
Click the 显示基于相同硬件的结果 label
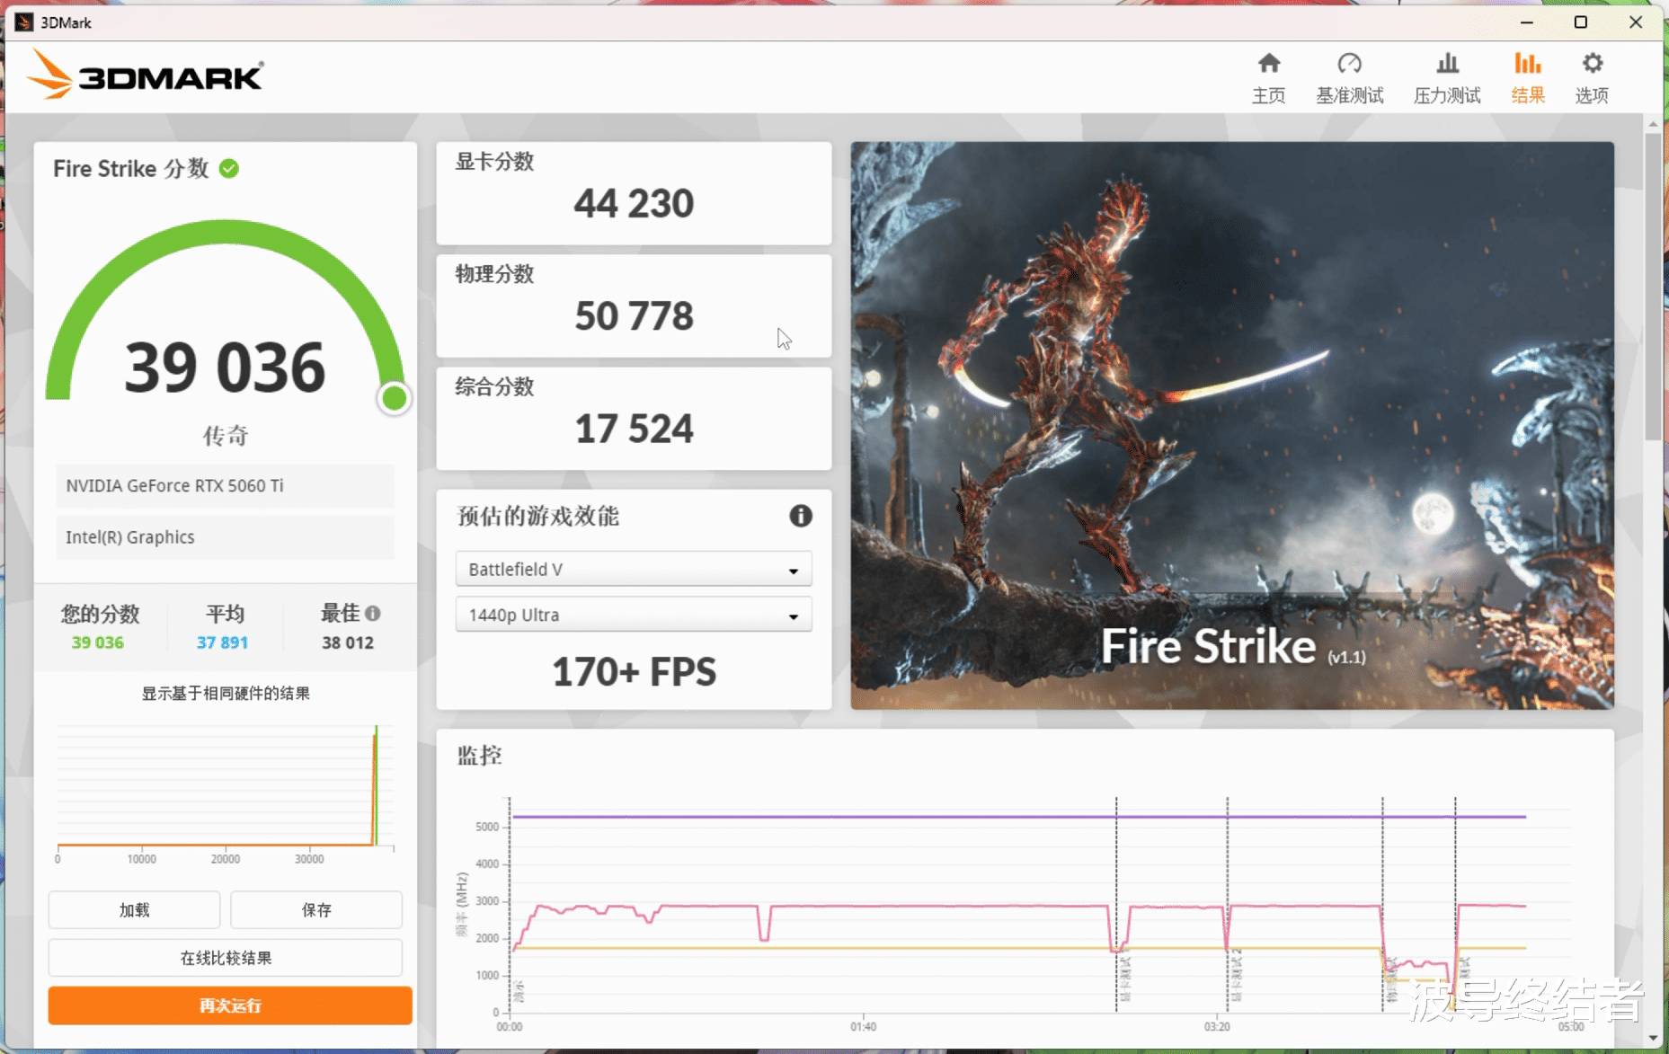226,694
